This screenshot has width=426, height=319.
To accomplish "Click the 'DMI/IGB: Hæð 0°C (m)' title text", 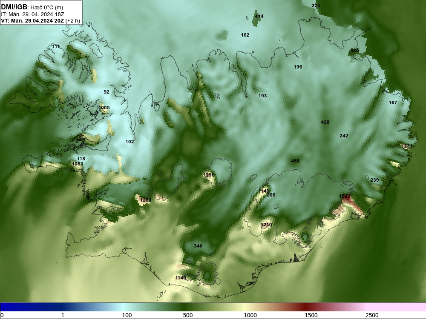I will pyautogui.click(x=32, y=7).
